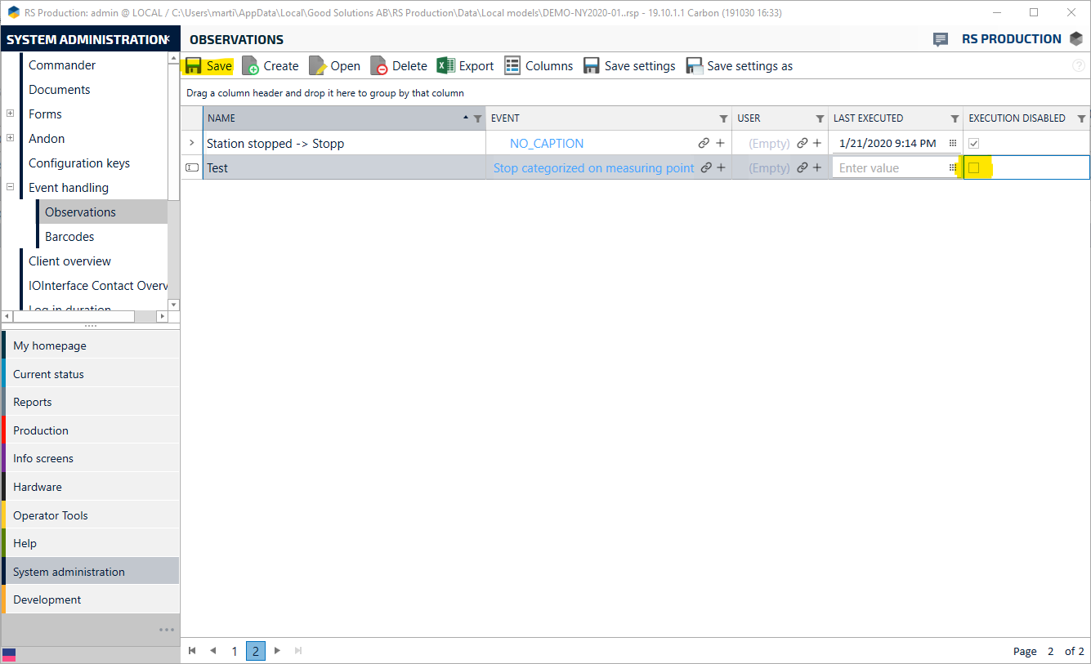Click link icon in Test row Event cell

click(x=706, y=168)
